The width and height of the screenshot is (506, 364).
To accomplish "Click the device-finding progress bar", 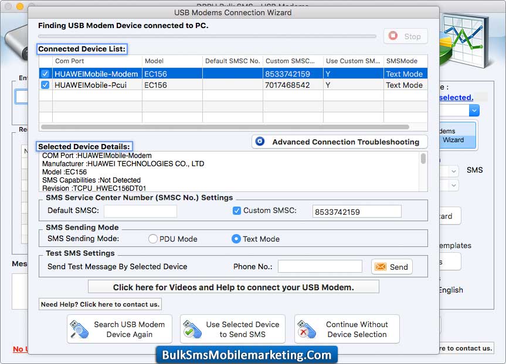I will point(207,36).
